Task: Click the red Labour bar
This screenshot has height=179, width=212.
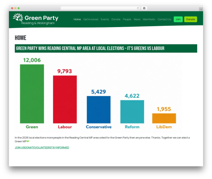Action: pyautogui.click(x=65, y=99)
